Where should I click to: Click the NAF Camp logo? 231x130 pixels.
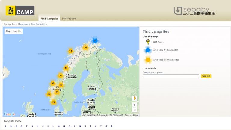(x=20, y=11)
